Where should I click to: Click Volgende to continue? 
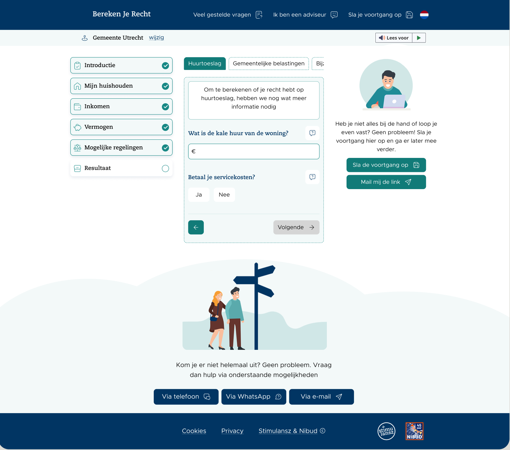(296, 227)
